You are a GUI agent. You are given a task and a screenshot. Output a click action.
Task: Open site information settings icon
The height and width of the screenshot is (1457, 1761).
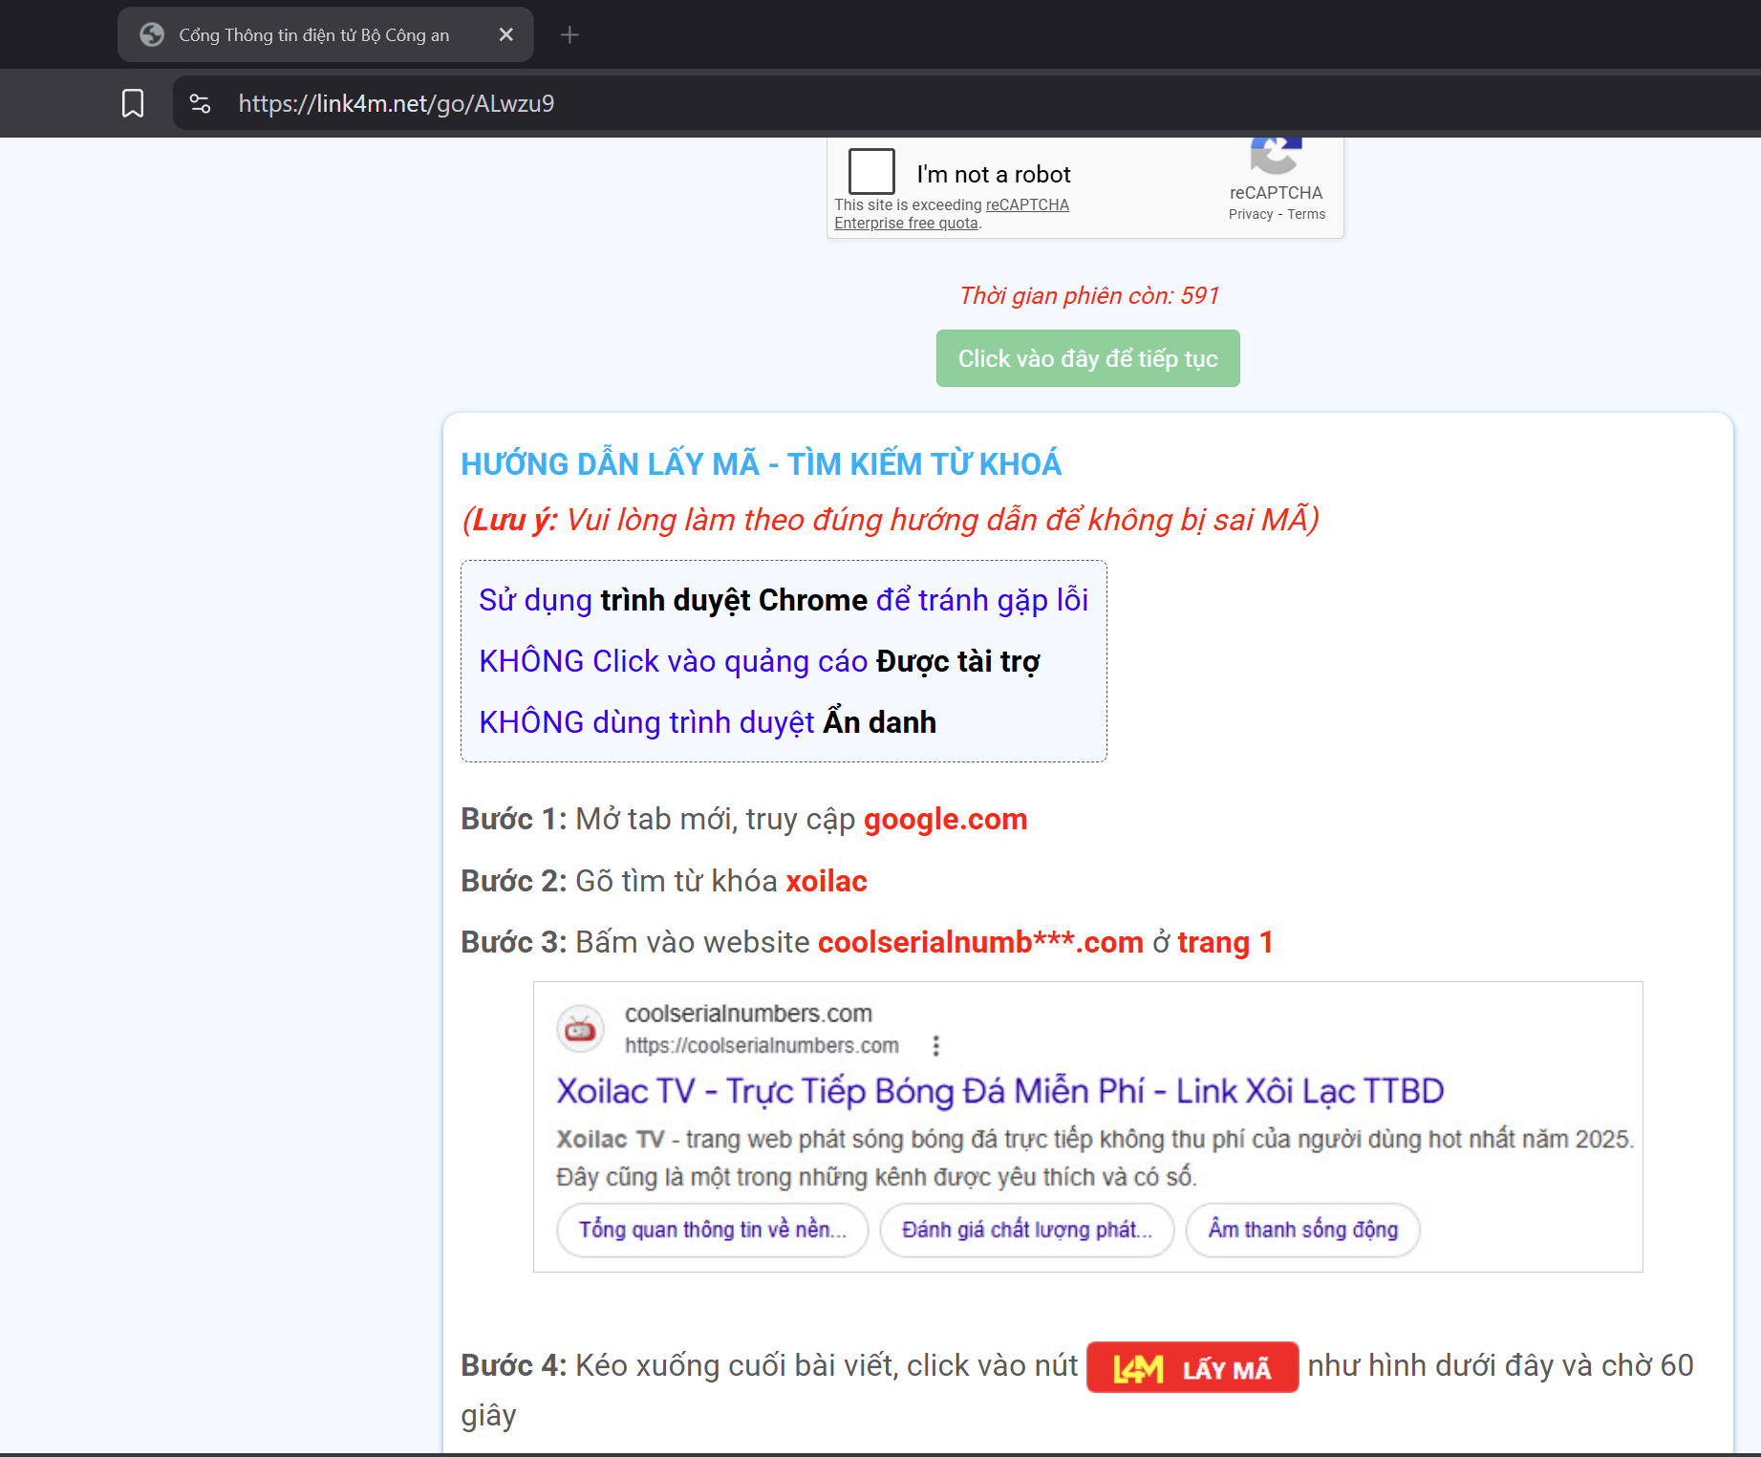click(200, 103)
